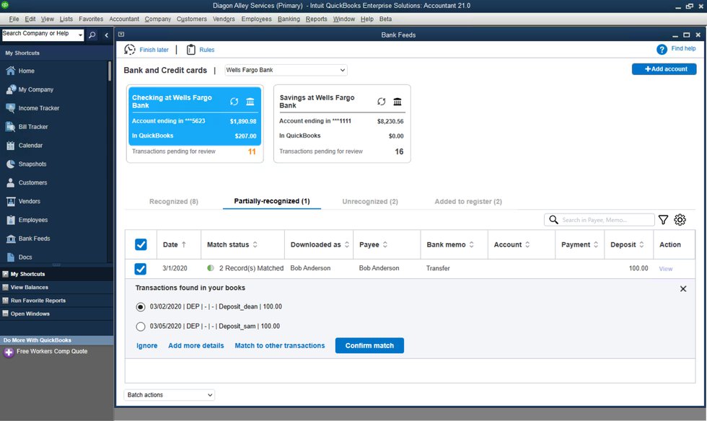Open Snapshots in the sidebar
The height and width of the screenshot is (421, 707).
(x=32, y=164)
